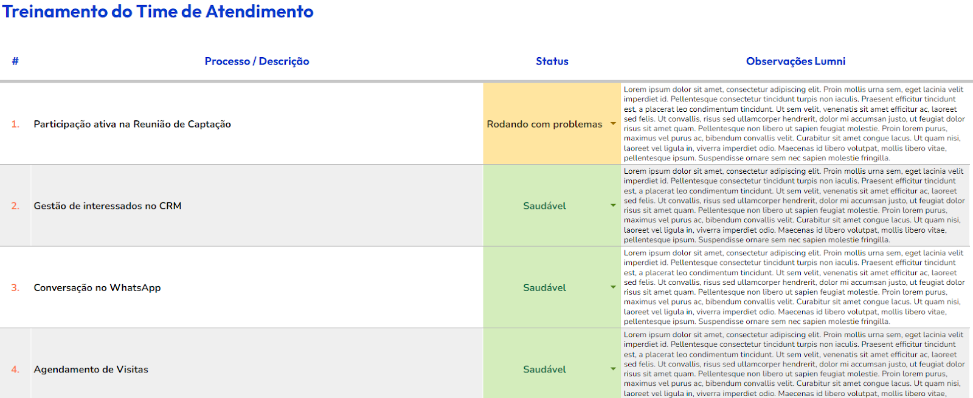Select the observations text for Conversação no WhatsApp
Screen dimensions: 973x398
pyautogui.click(x=794, y=287)
